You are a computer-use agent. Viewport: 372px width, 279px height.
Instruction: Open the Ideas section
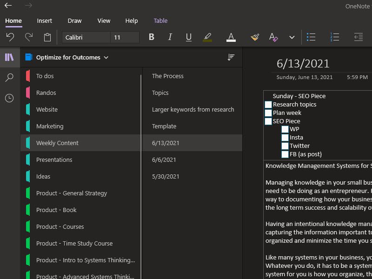coord(80,177)
